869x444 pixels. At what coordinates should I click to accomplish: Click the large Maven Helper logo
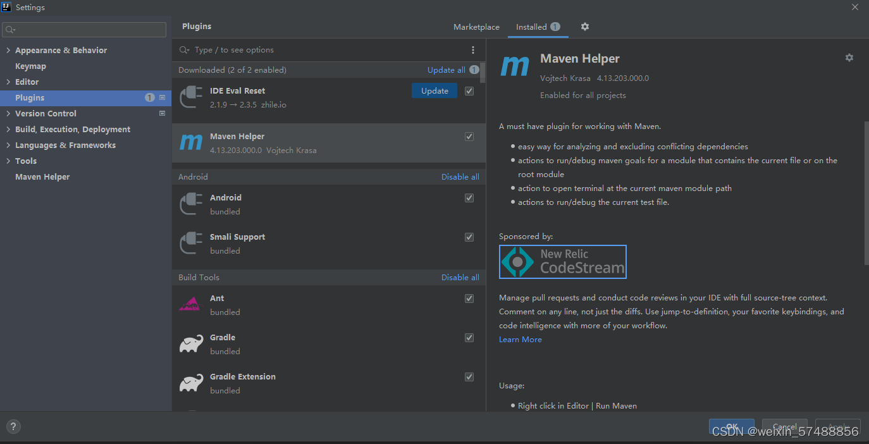(x=515, y=66)
